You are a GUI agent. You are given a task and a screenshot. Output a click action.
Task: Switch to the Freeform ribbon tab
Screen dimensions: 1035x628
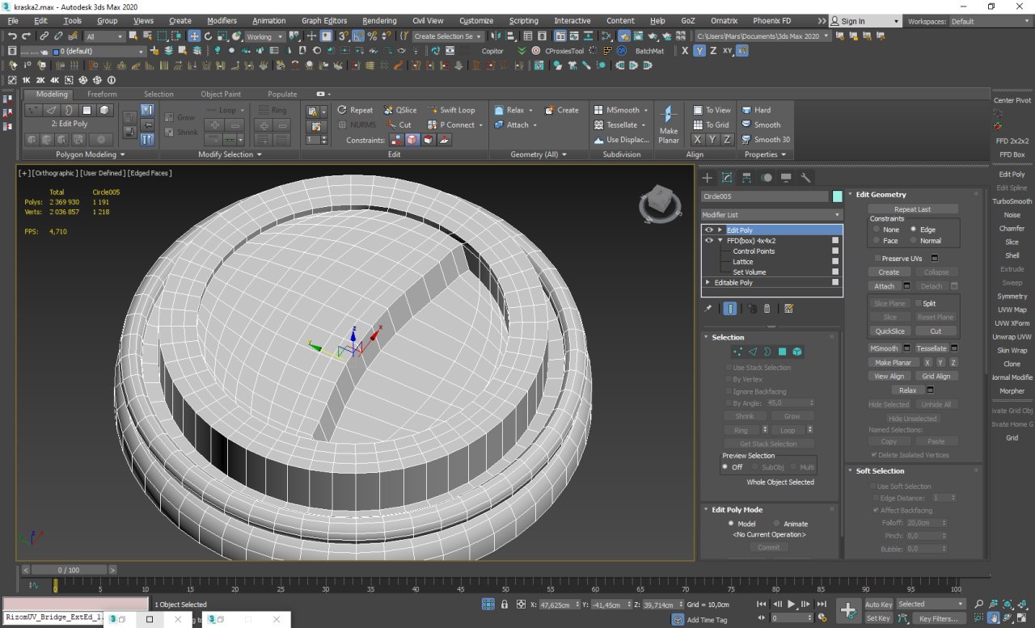[x=102, y=94]
